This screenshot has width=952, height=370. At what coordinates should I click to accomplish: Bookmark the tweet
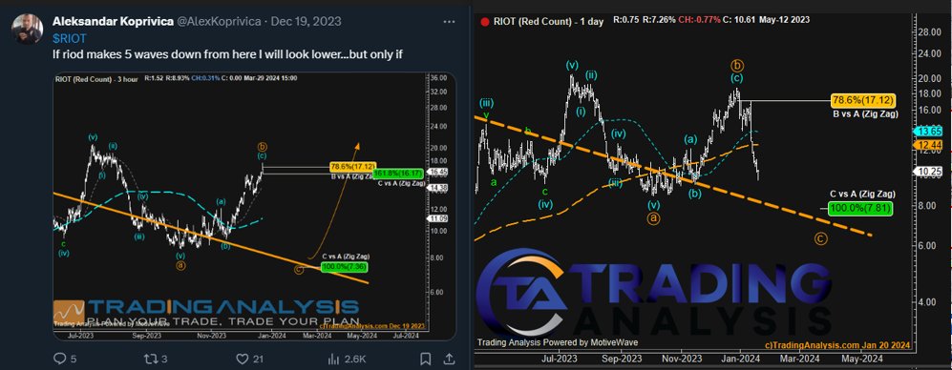pyautogui.click(x=426, y=359)
